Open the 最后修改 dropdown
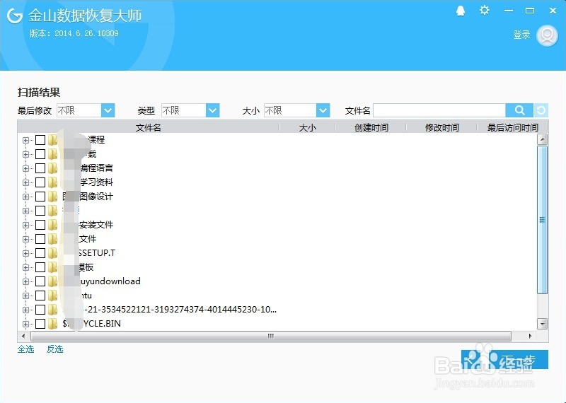This screenshot has height=403, width=566. coord(108,110)
